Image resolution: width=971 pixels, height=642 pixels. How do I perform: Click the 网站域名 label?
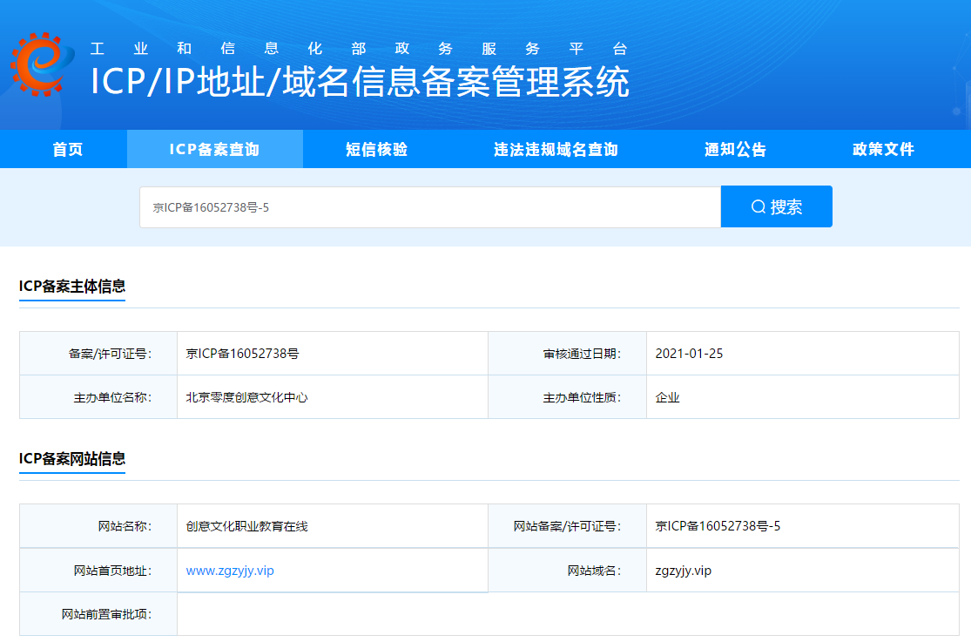594,571
